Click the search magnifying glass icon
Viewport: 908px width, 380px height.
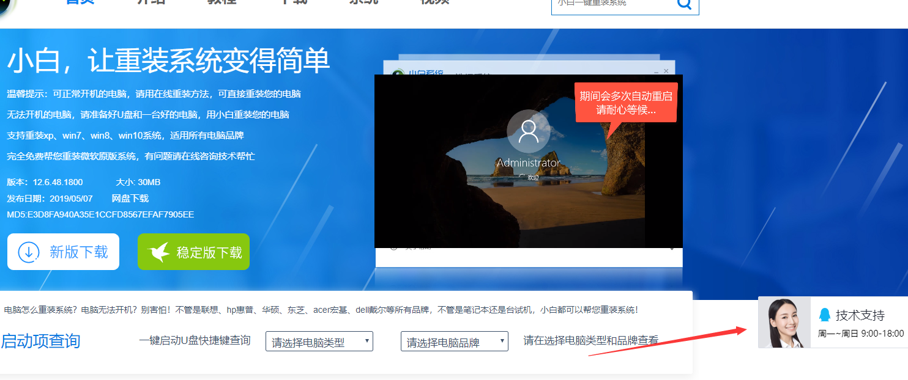[683, 4]
